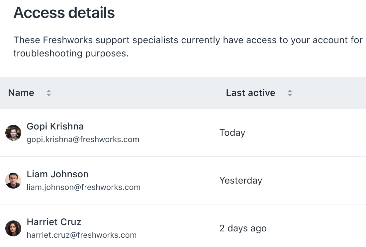This screenshot has height=247, width=366.
Task: Click the up arrow beside Name header
Action: point(49,91)
